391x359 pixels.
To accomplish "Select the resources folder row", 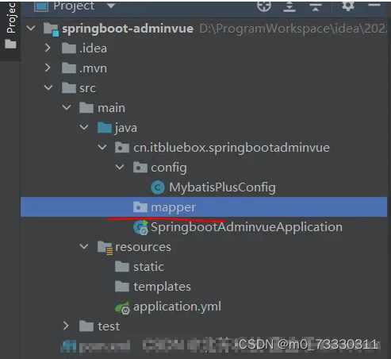I will (x=143, y=247).
